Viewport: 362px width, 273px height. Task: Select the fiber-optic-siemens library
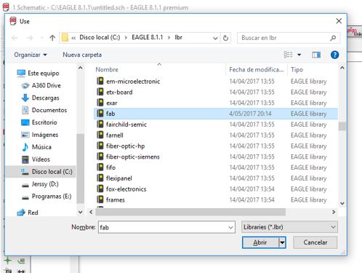[x=133, y=157]
